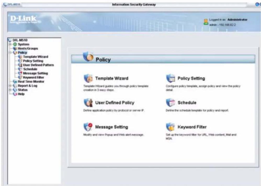Viewport: 261px width, 186px height.
Task: Click the Help icon in tree
Action: 15,94
